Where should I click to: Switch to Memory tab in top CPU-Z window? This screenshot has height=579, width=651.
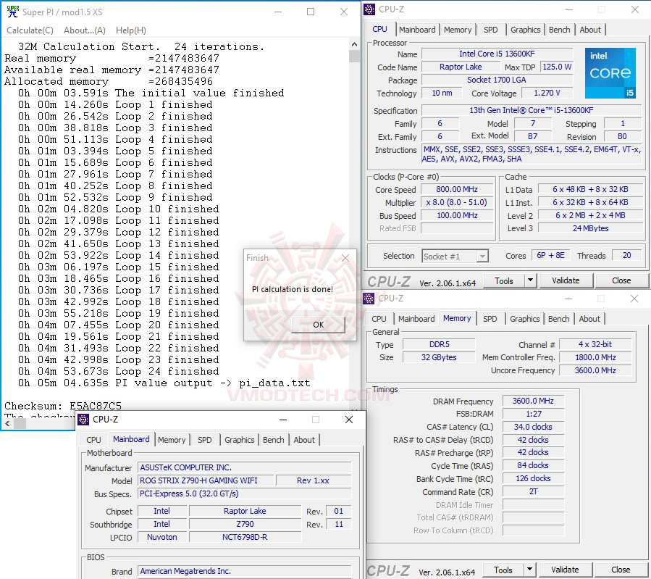[x=458, y=30]
